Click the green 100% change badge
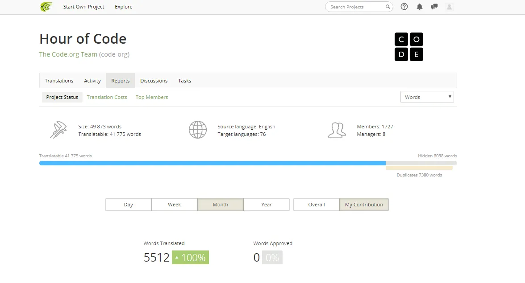Viewport: 525px width, 283px height. coord(190,257)
